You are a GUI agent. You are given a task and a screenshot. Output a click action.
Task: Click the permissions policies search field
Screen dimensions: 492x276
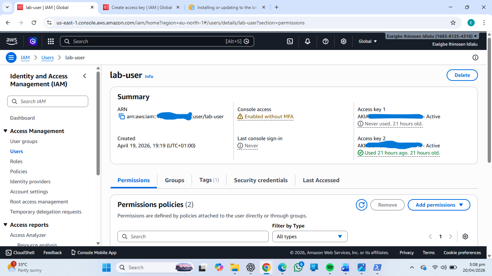click(x=193, y=236)
